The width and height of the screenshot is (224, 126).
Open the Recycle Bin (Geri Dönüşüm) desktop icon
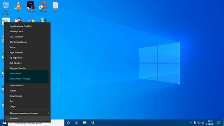(6, 8)
